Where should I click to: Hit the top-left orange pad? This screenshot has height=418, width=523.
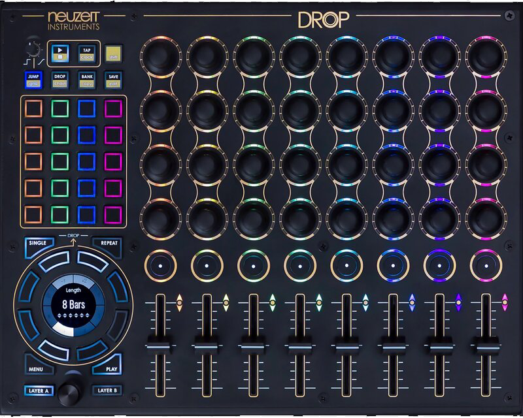coord(33,108)
